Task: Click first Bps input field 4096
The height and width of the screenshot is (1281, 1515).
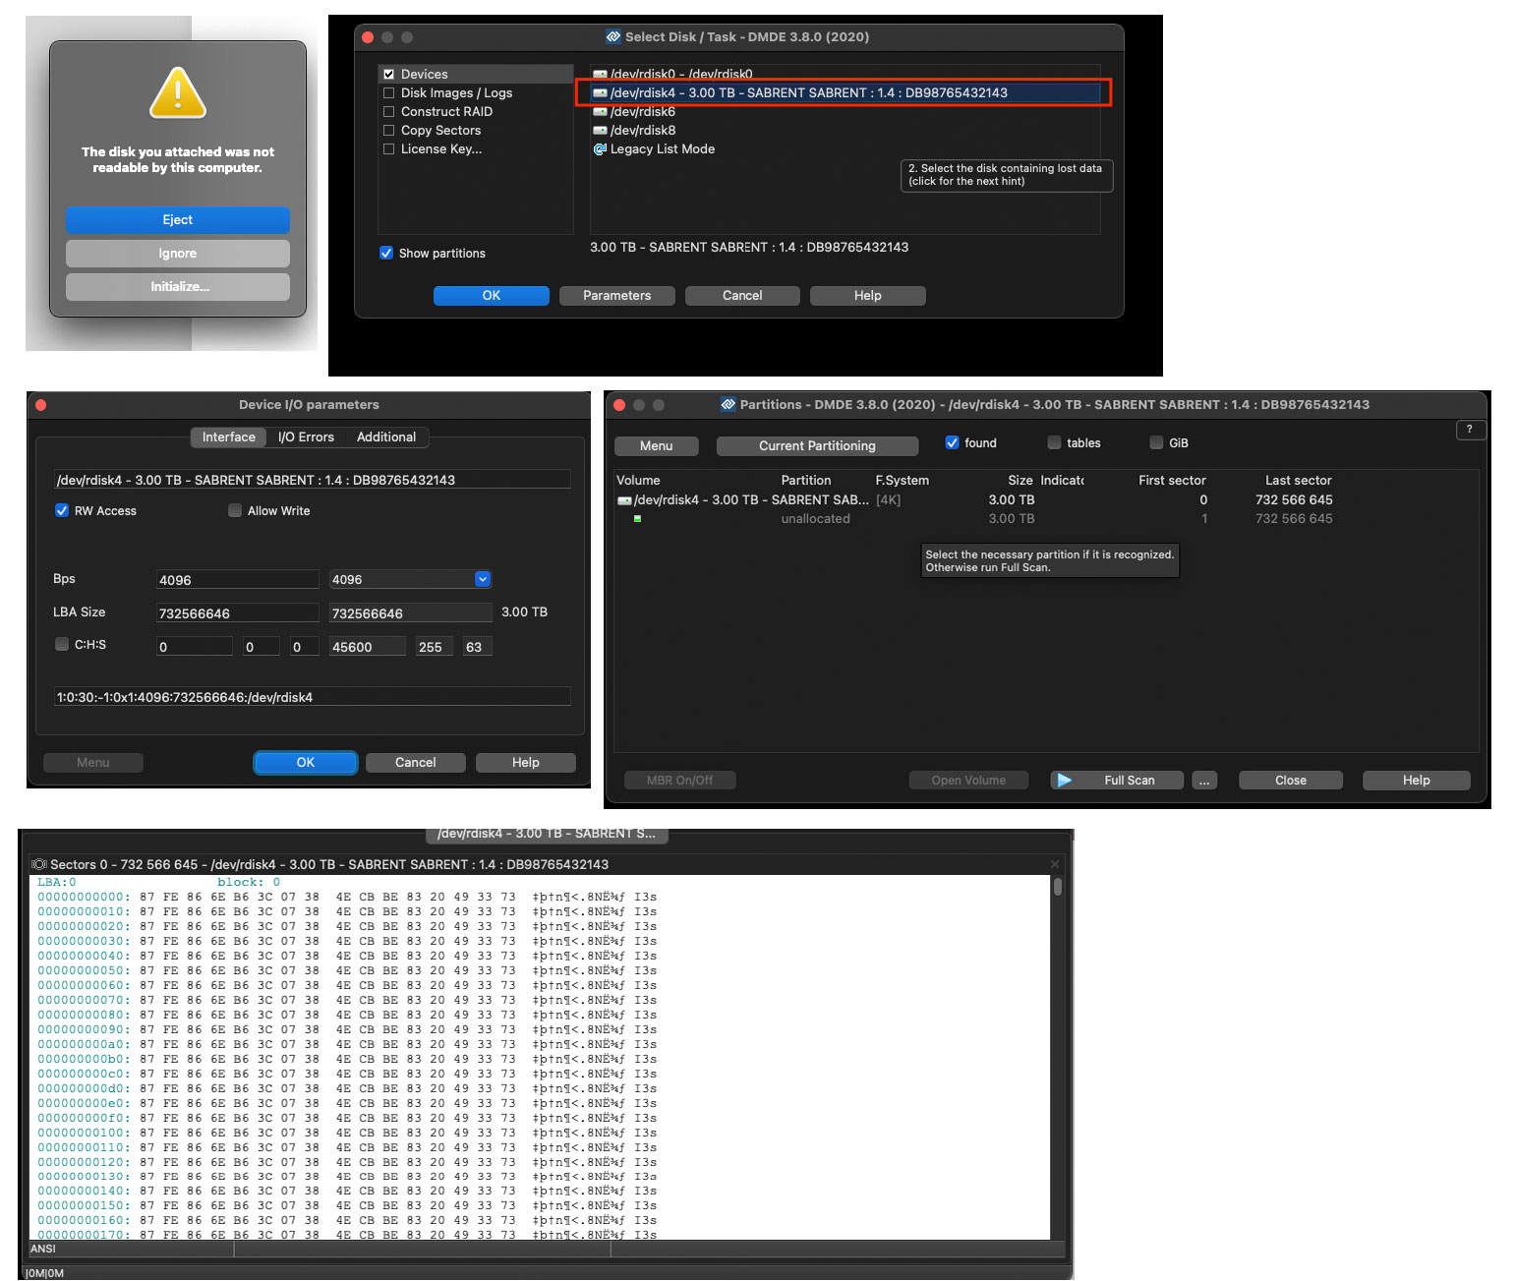Action: click(238, 580)
